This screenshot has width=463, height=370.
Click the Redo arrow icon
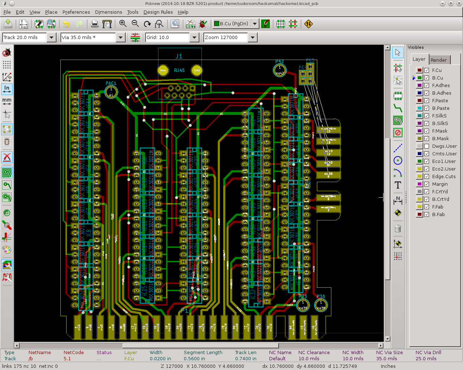(x=79, y=24)
